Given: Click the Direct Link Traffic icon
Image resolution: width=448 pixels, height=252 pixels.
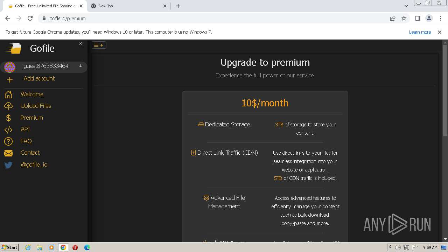Looking at the screenshot, I should (193, 153).
